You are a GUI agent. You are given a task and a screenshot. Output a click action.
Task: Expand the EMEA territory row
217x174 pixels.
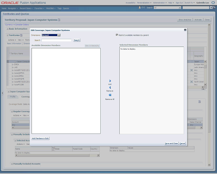(13, 65)
